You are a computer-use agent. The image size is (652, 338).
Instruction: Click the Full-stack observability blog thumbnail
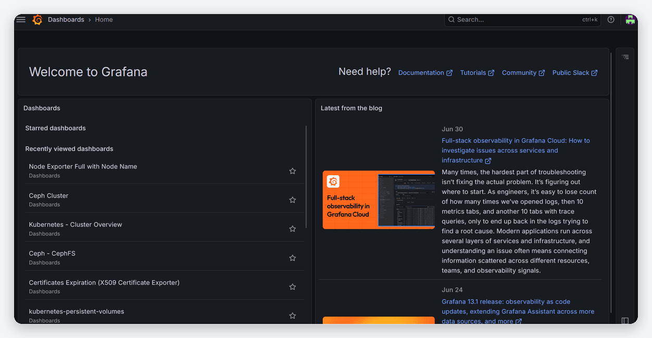pyautogui.click(x=379, y=200)
